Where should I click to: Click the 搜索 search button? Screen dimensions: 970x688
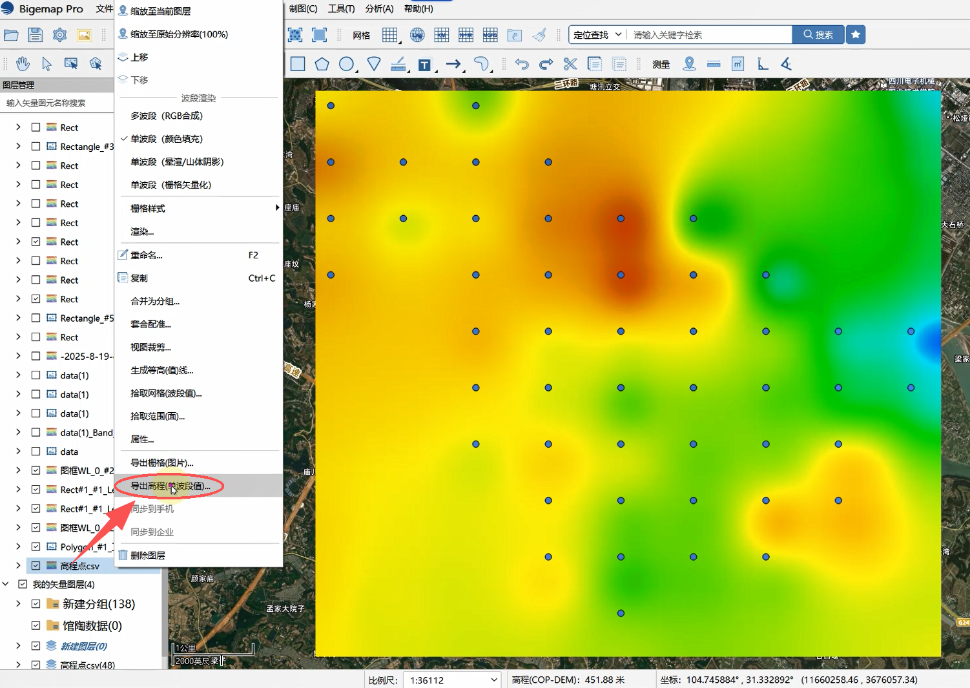(x=818, y=35)
